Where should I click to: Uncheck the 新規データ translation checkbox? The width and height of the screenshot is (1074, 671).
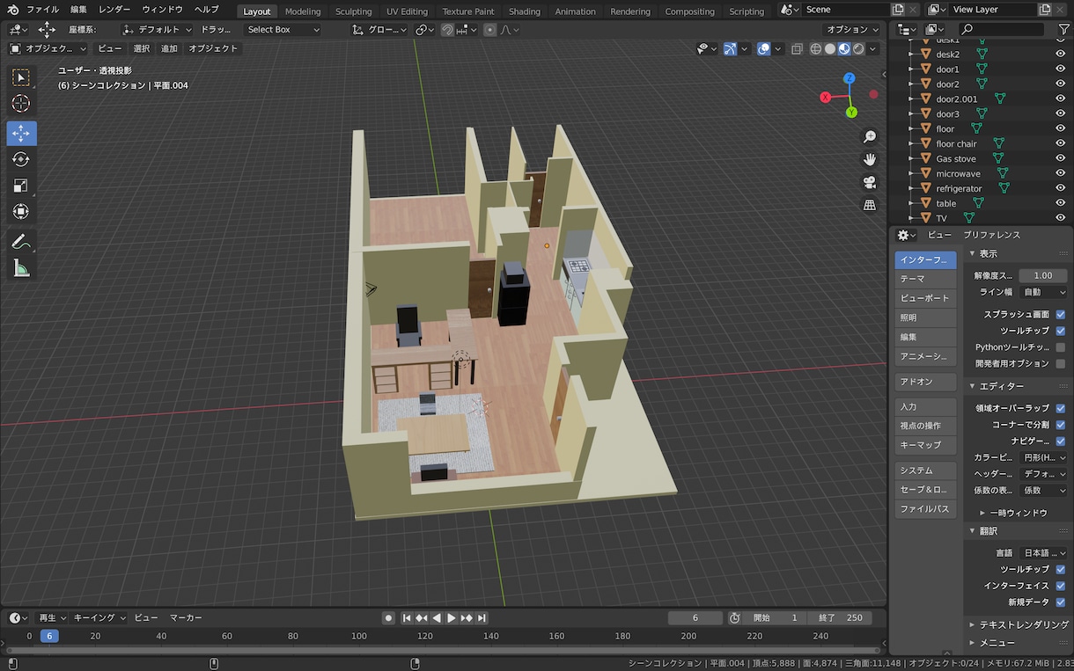(x=1060, y=602)
